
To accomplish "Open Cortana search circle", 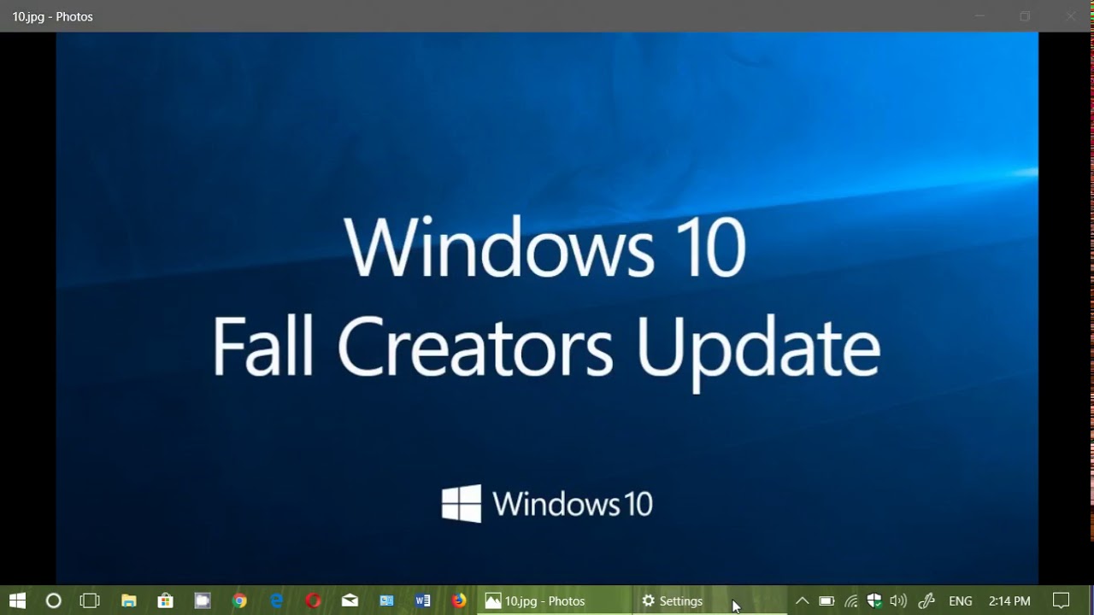I will 53,601.
